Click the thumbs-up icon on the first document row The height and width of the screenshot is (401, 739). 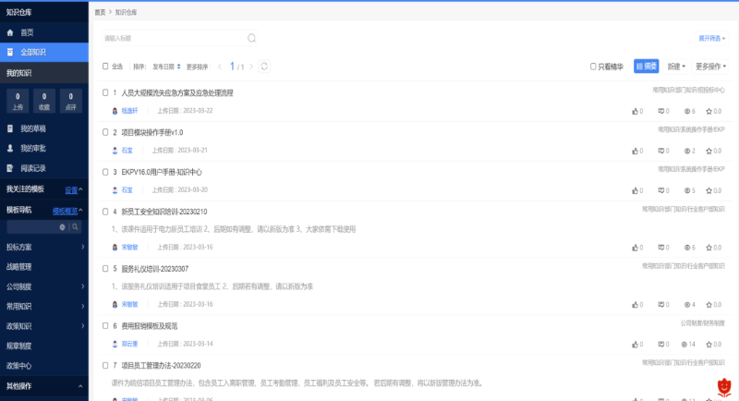coord(634,111)
